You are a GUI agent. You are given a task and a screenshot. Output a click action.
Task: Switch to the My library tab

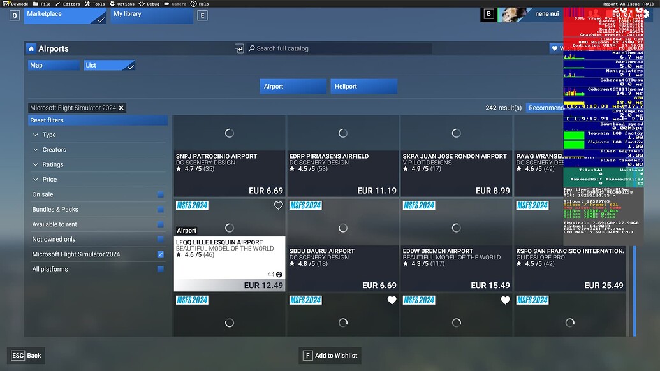(x=151, y=13)
